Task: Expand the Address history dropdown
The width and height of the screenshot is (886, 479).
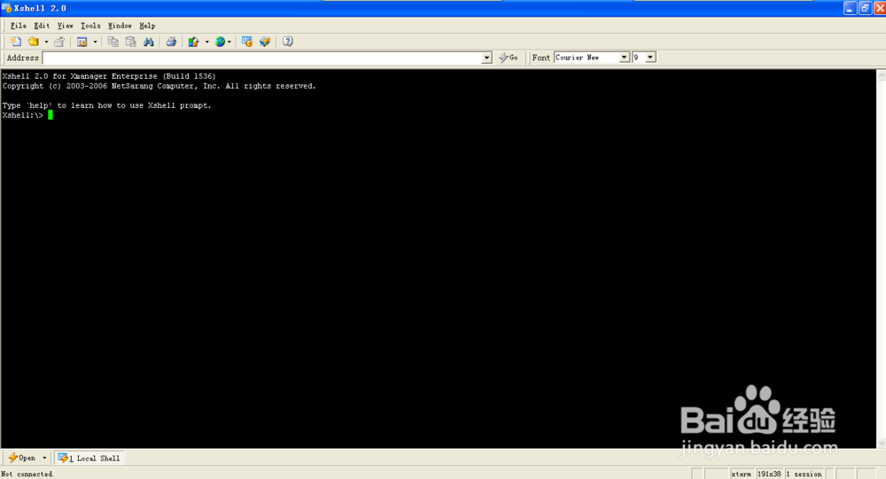Action: 487,58
